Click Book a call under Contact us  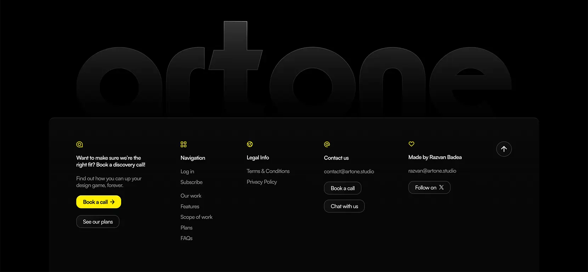click(343, 188)
